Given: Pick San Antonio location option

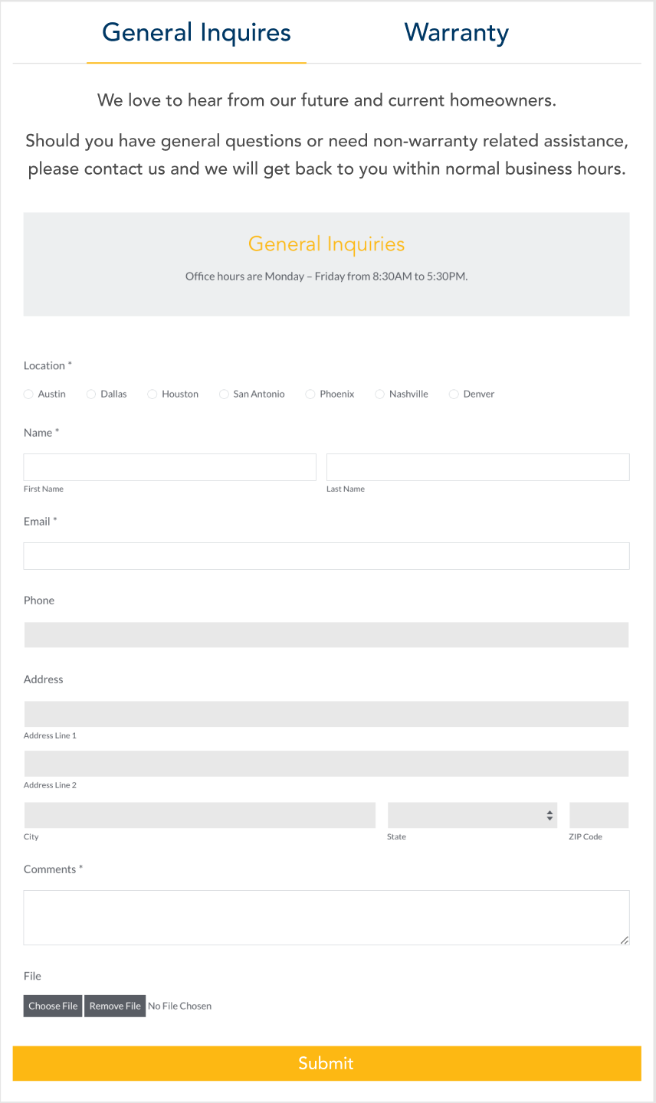Looking at the screenshot, I should [x=224, y=394].
